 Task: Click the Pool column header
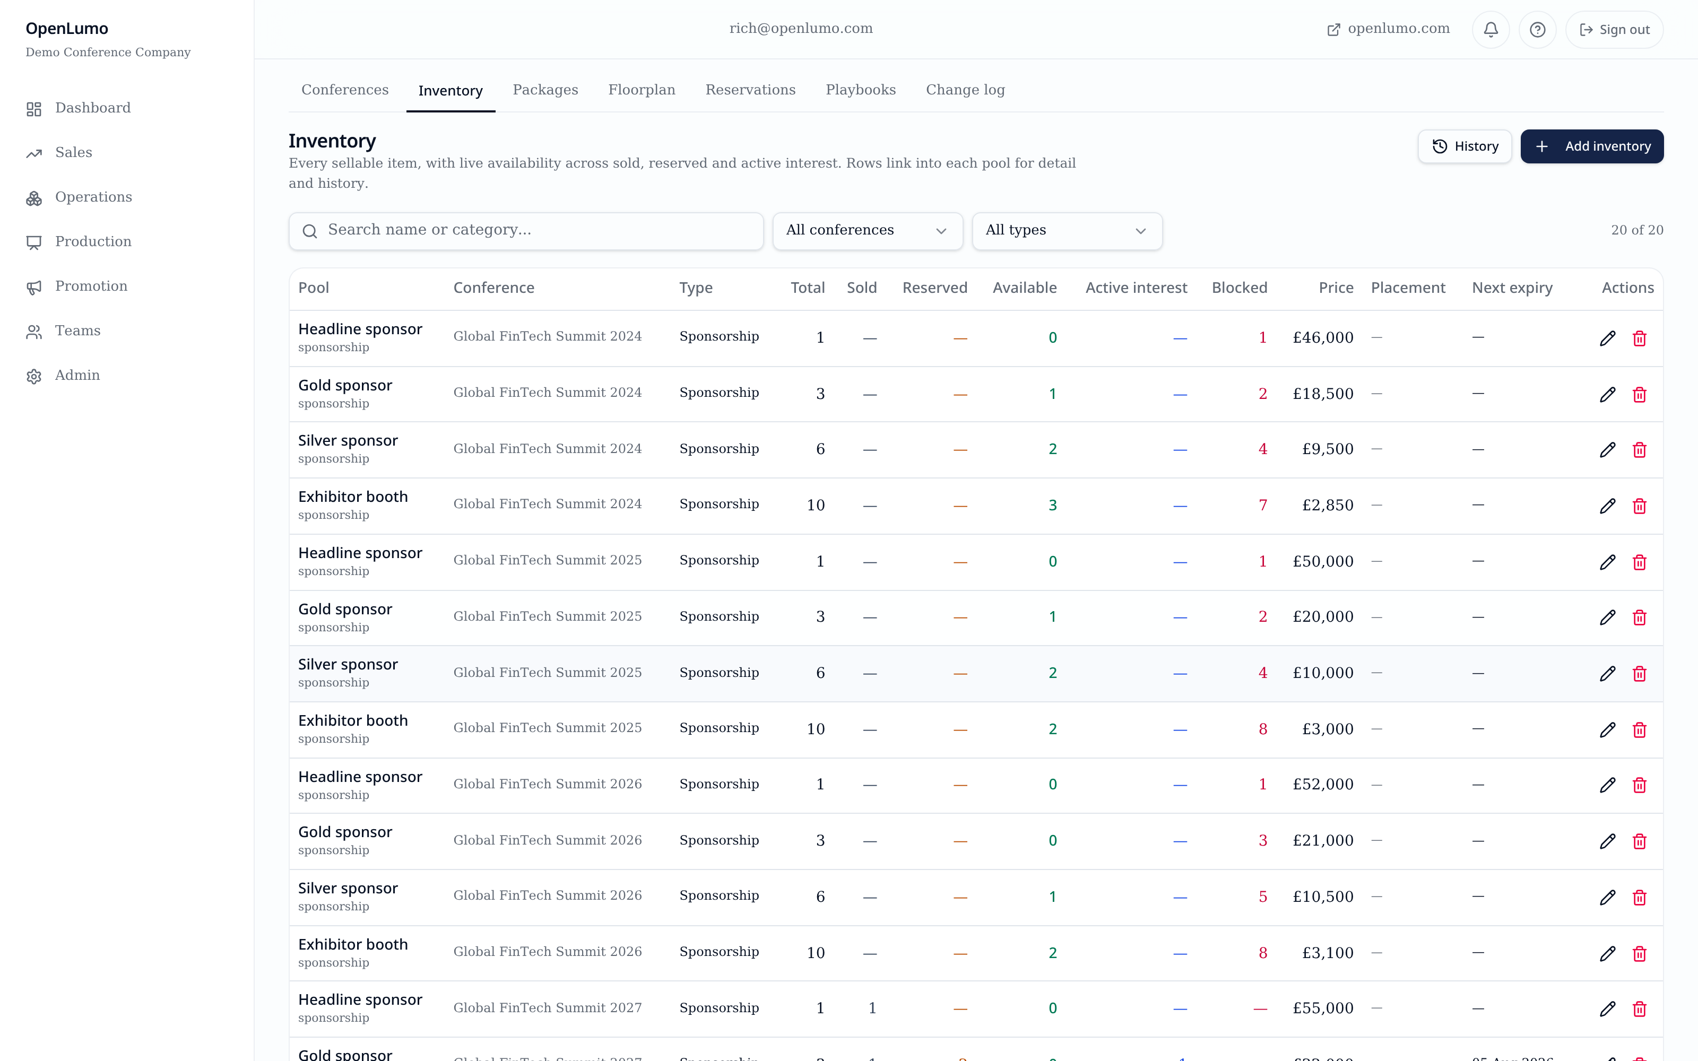(x=314, y=288)
